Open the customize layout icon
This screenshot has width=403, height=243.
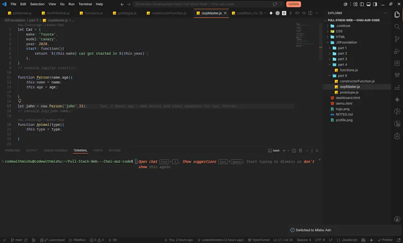pyautogui.click(x=356, y=4)
